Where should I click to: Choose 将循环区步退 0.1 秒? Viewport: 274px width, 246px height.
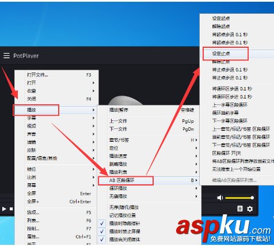pos(237,89)
